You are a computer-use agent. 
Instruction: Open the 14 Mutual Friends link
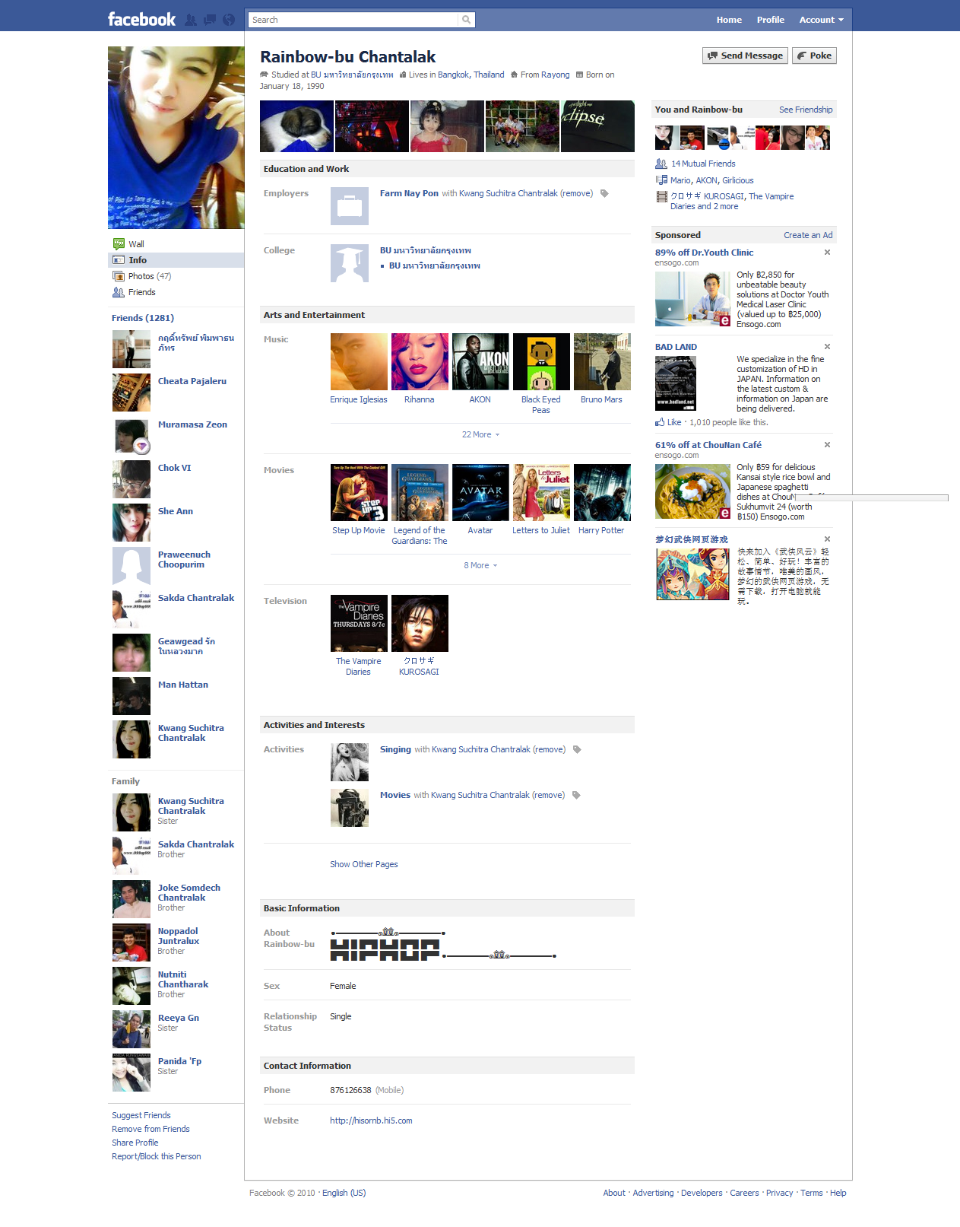coord(703,164)
